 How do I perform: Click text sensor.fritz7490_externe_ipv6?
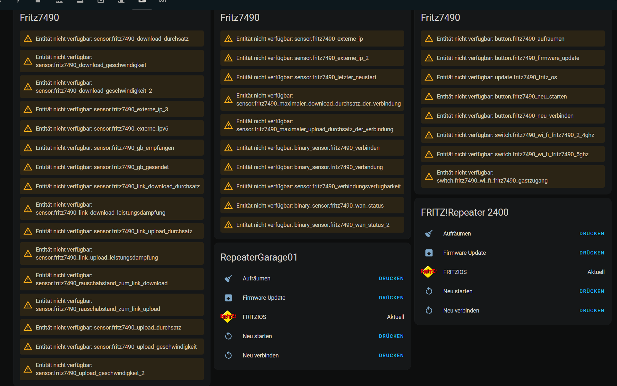(x=131, y=129)
